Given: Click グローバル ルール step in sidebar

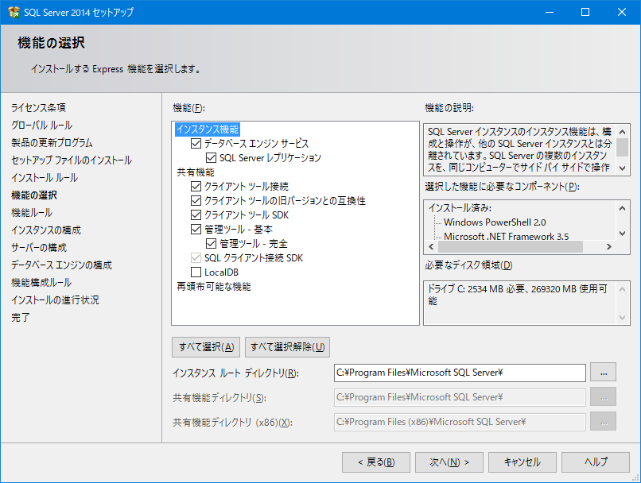Looking at the screenshot, I should (x=41, y=125).
